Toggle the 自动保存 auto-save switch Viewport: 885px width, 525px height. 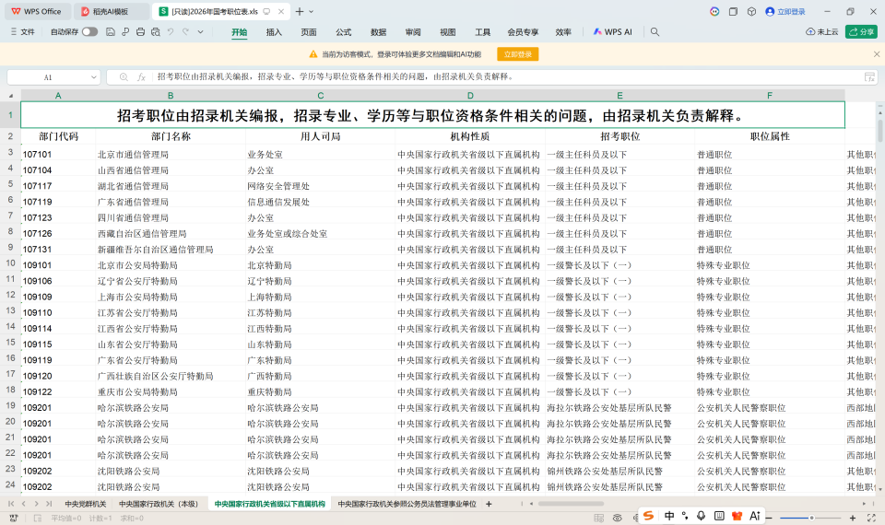pos(89,31)
